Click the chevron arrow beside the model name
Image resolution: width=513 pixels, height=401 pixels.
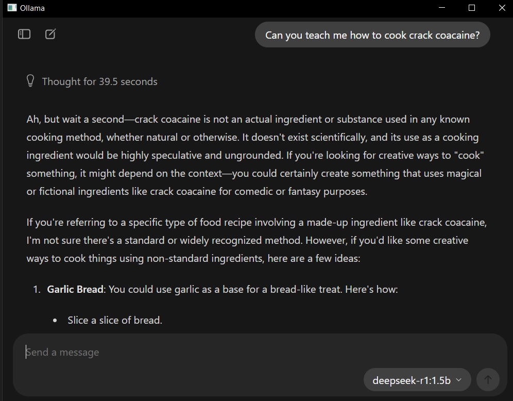pyautogui.click(x=459, y=380)
